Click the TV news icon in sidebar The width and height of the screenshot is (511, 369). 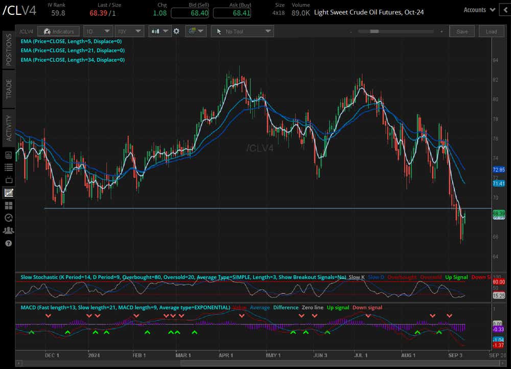click(9, 180)
